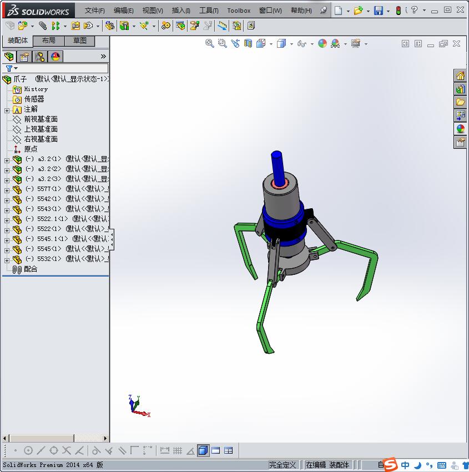Switch to the 草图 tab
469x472 pixels.
point(80,41)
